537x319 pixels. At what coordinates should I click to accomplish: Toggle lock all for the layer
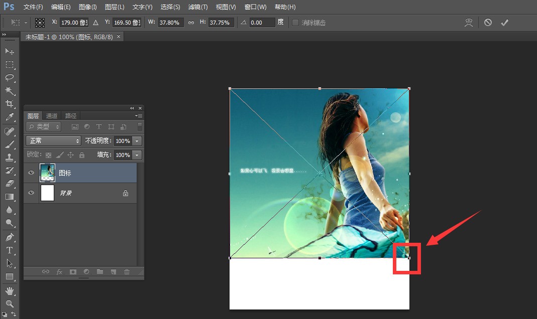click(82, 155)
